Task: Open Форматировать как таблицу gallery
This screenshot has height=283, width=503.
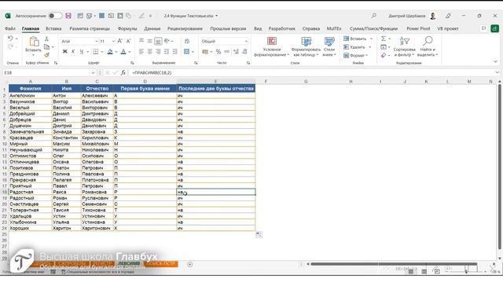Action: [x=306, y=46]
